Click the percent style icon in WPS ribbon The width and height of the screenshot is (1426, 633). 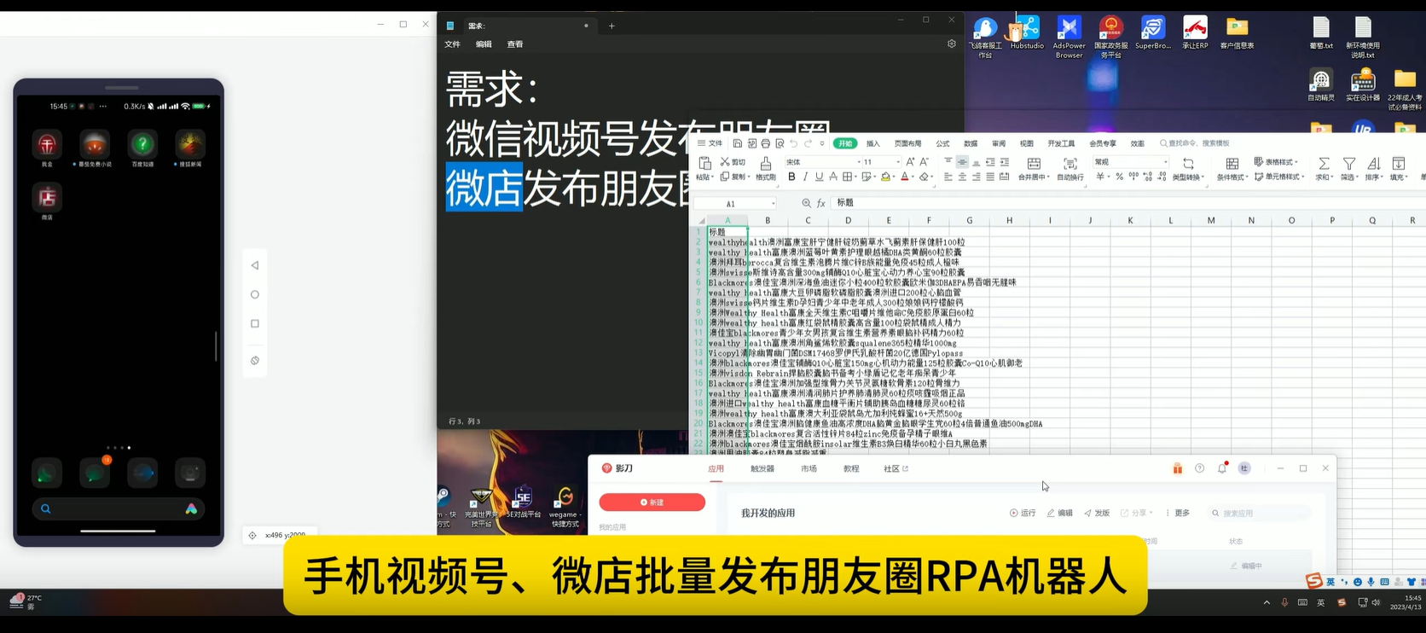coord(1119,177)
